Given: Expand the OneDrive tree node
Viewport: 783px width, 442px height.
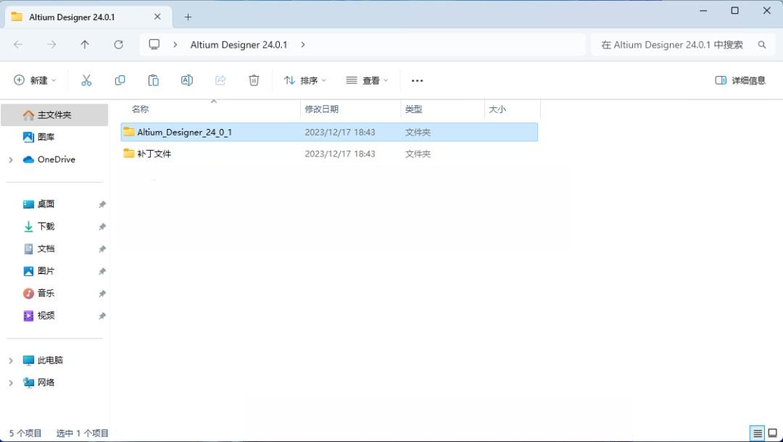Looking at the screenshot, I should tap(11, 159).
